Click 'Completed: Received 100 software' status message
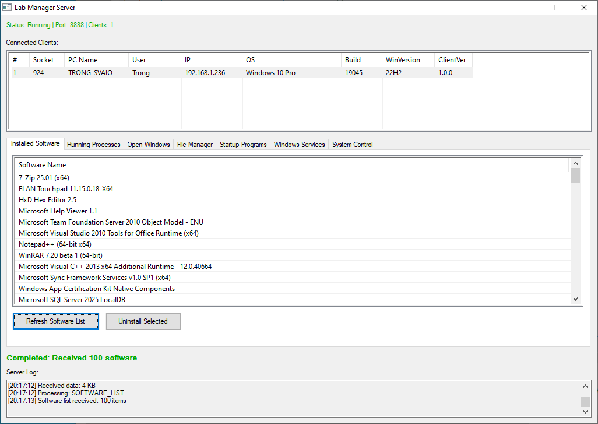Viewport: 598px width, 424px height. coord(72,358)
